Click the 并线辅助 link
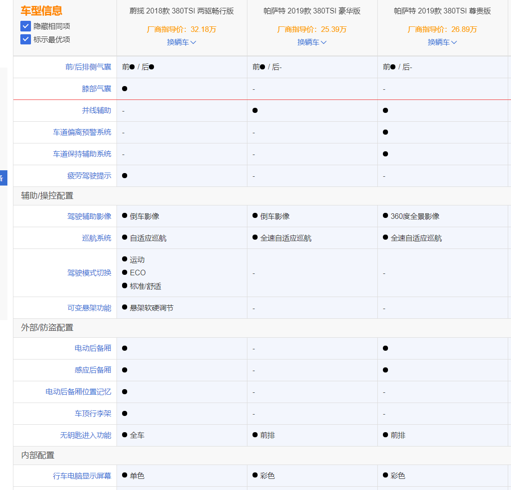The image size is (511, 490). (97, 111)
